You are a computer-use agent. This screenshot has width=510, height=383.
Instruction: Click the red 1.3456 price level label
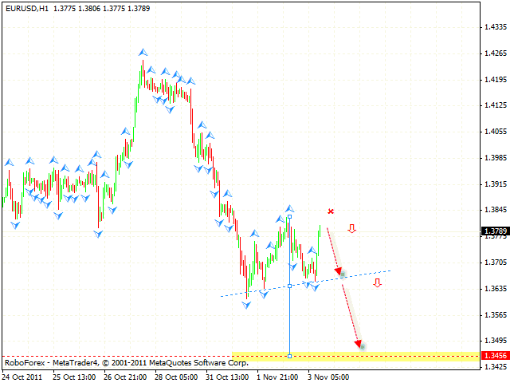tap(494, 355)
